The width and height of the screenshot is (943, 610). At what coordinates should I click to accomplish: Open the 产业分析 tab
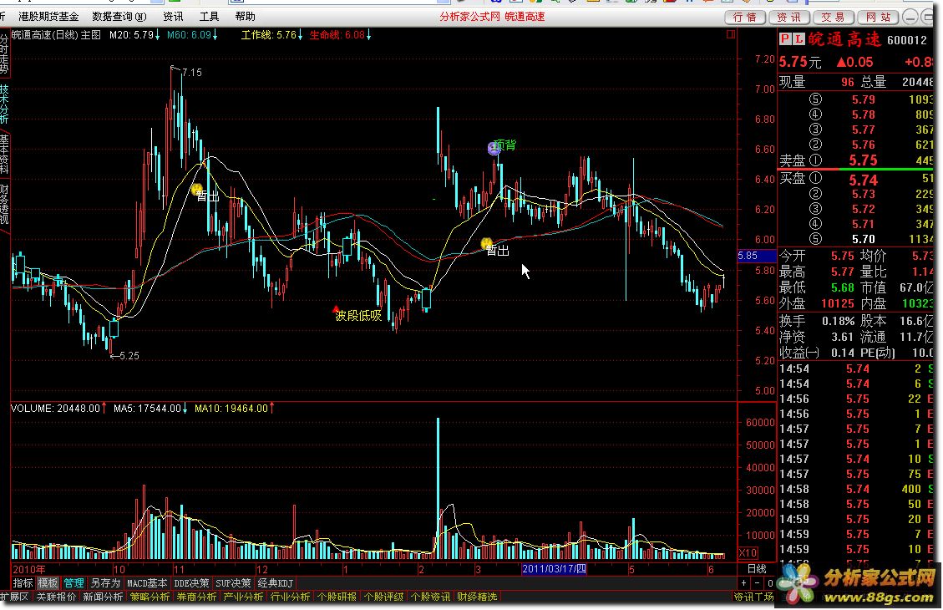pos(243,597)
